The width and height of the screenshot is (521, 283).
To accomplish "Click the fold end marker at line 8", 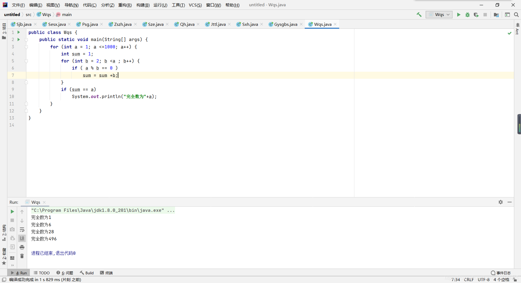I will pos(26,82).
